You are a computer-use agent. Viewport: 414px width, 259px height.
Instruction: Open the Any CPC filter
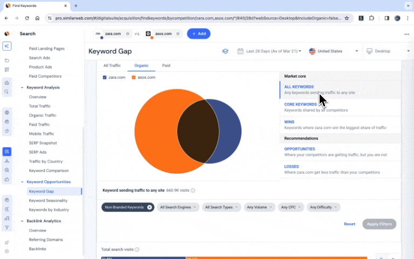[x=291, y=207]
